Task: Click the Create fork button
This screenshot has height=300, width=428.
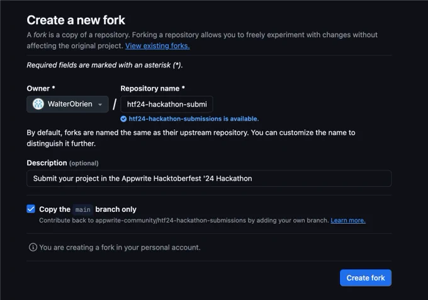Action: 366,278
